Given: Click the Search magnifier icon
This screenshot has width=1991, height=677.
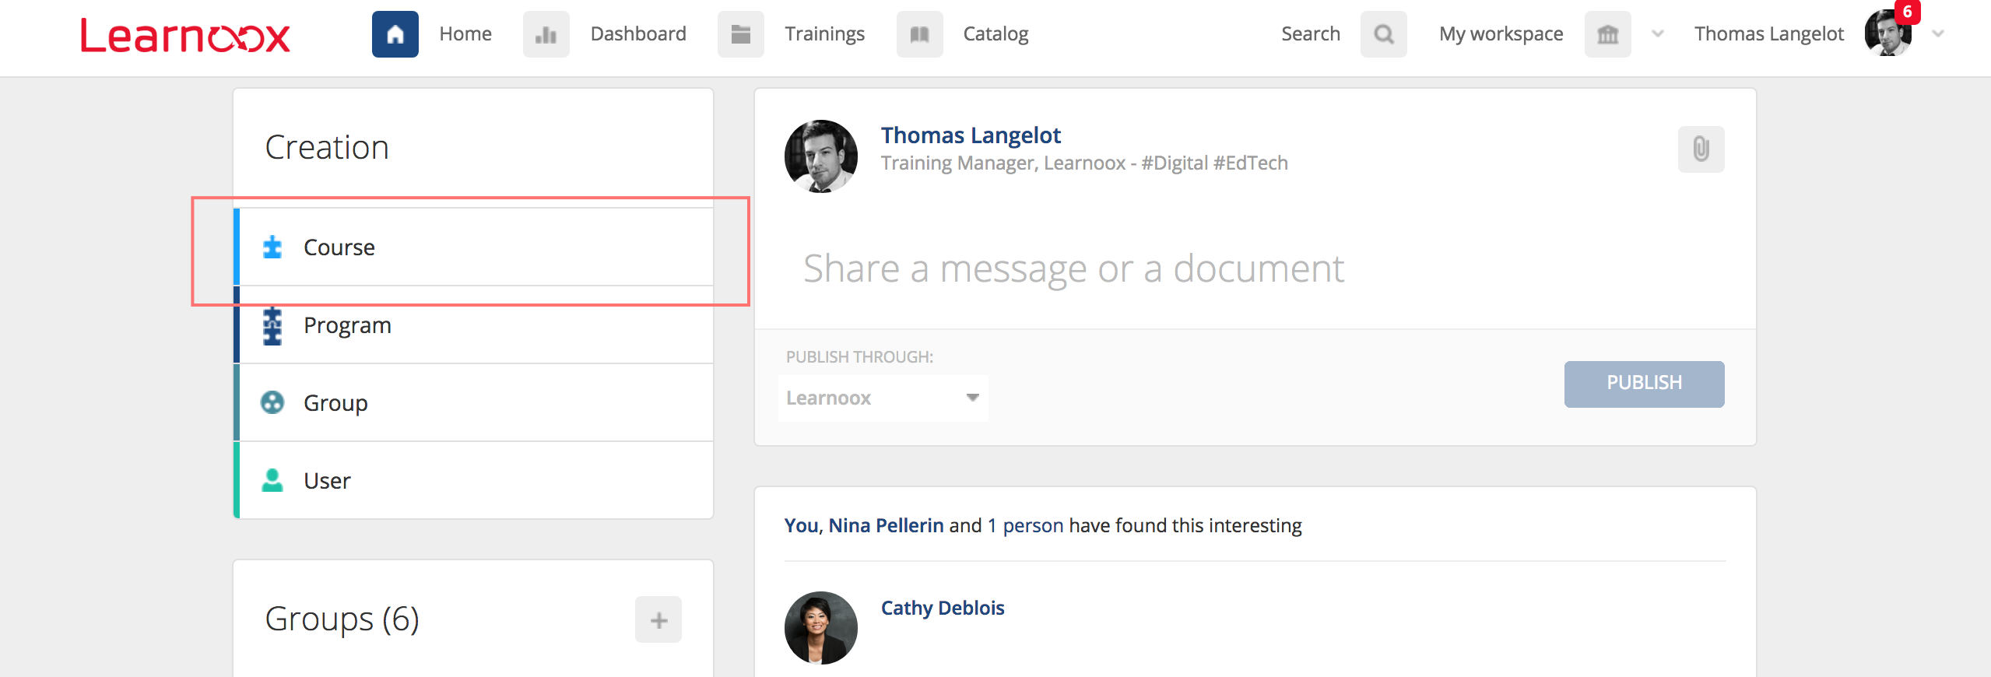Looking at the screenshot, I should pyautogui.click(x=1383, y=34).
